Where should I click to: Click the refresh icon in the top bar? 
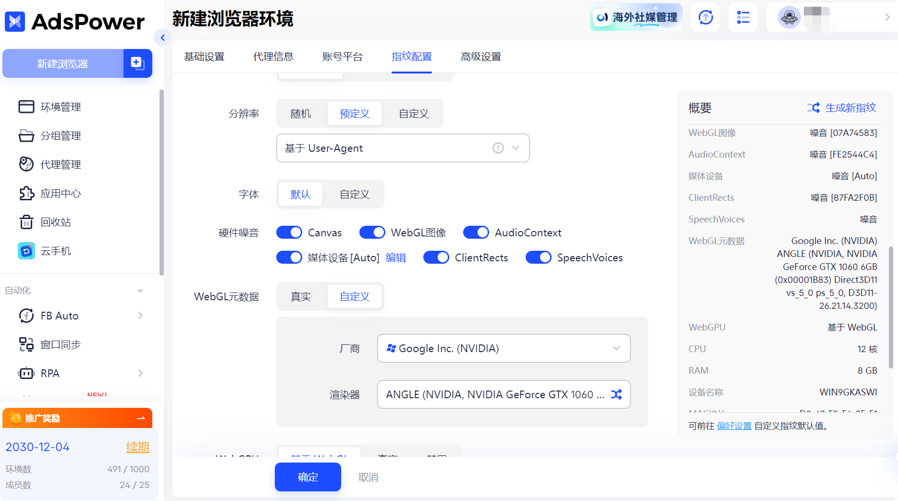[705, 17]
